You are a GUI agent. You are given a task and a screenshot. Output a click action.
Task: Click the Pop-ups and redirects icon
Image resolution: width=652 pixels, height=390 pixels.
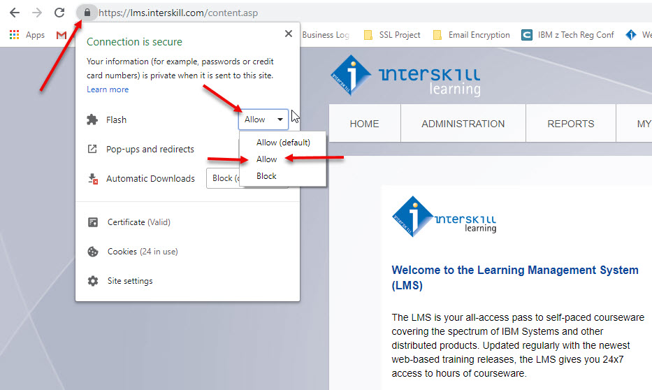(92, 149)
